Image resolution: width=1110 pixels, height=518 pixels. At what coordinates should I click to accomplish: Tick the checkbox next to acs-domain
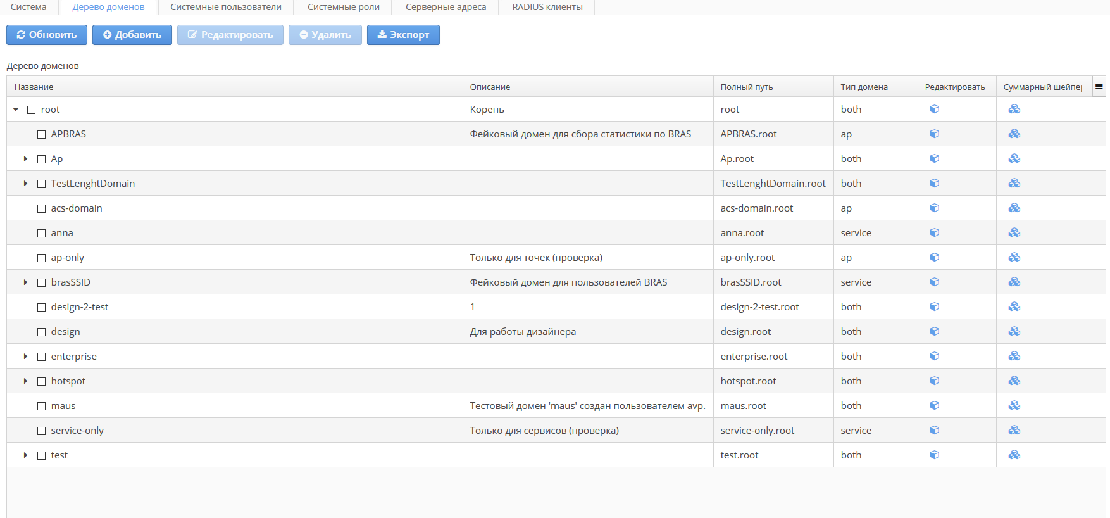pyautogui.click(x=42, y=208)
